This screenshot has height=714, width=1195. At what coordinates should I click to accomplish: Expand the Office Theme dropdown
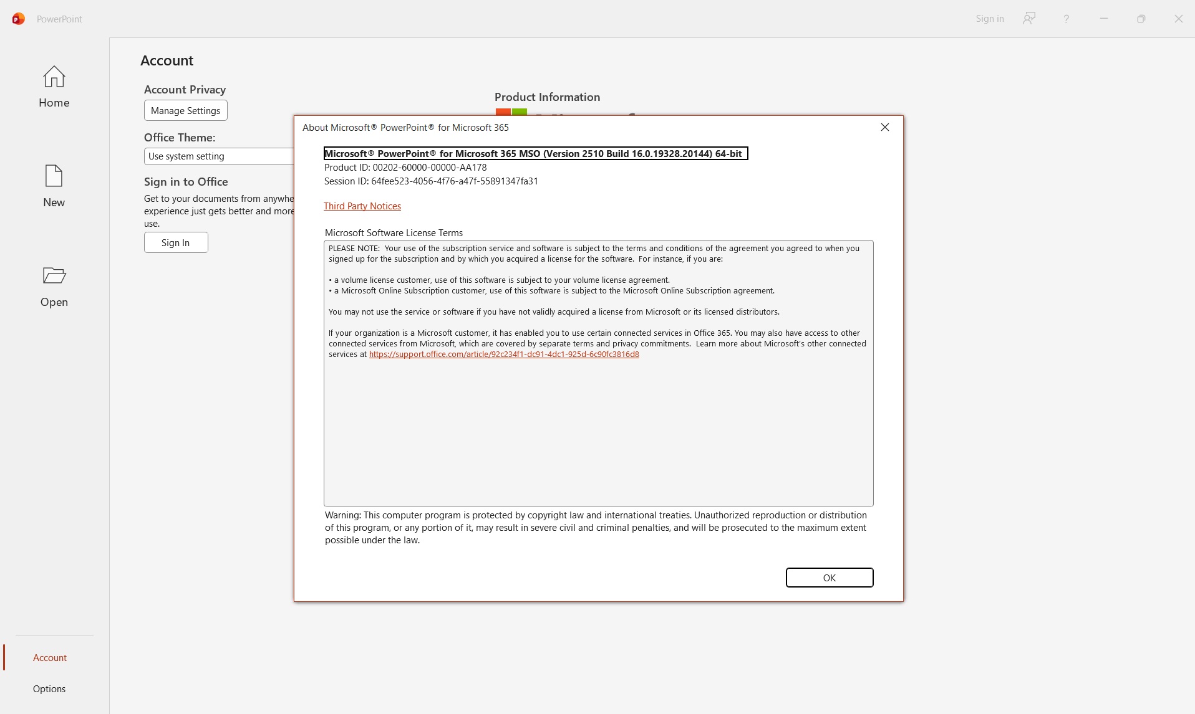coord(218,156)
